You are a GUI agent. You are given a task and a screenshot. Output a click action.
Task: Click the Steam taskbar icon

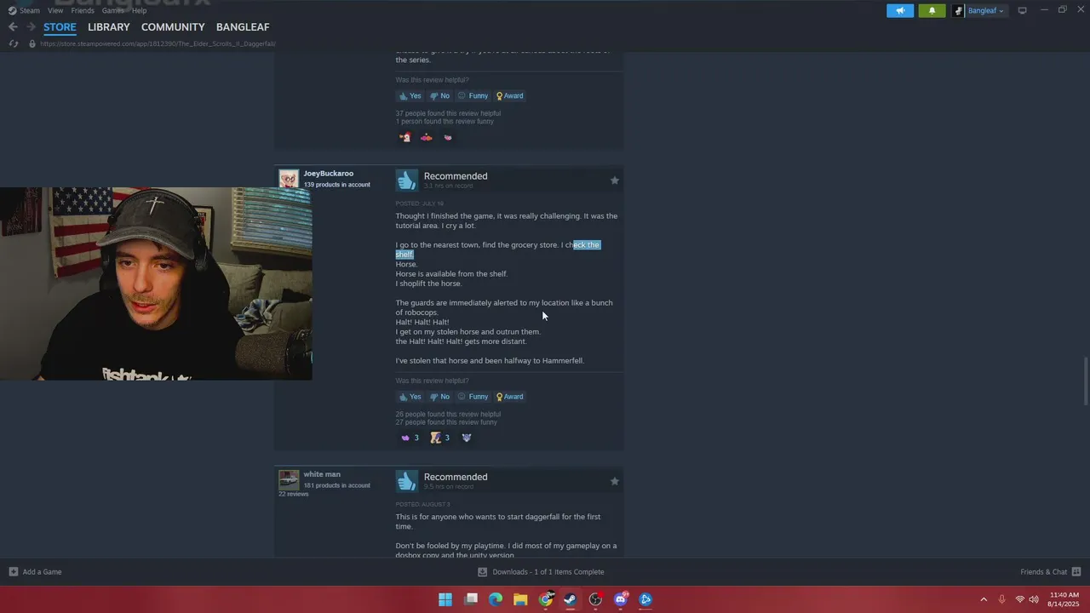(x=571, y=599)
